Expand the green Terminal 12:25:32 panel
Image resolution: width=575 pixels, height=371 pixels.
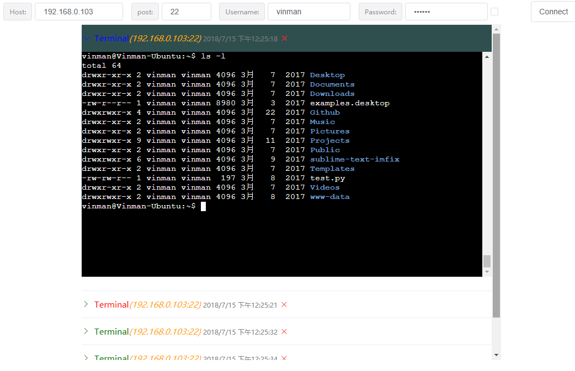pyautogui.click(x=86, y=331)
